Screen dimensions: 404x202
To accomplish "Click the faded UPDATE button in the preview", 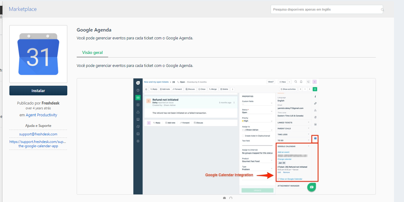I will pyautogui.click(x=257, y=190).
